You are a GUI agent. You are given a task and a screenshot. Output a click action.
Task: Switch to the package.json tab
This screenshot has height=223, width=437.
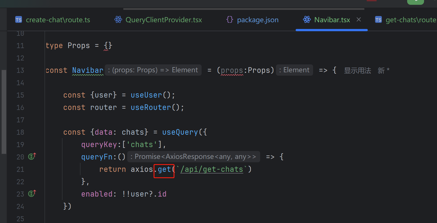pos(253,20)
